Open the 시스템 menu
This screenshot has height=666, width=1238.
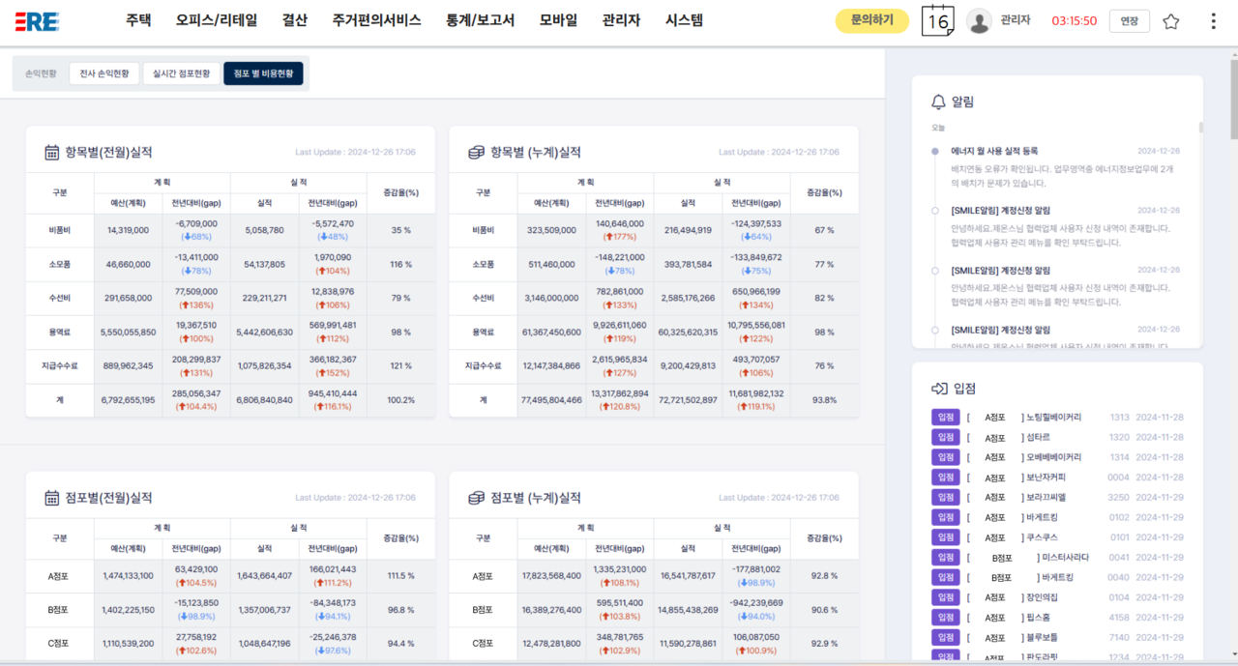683,18
